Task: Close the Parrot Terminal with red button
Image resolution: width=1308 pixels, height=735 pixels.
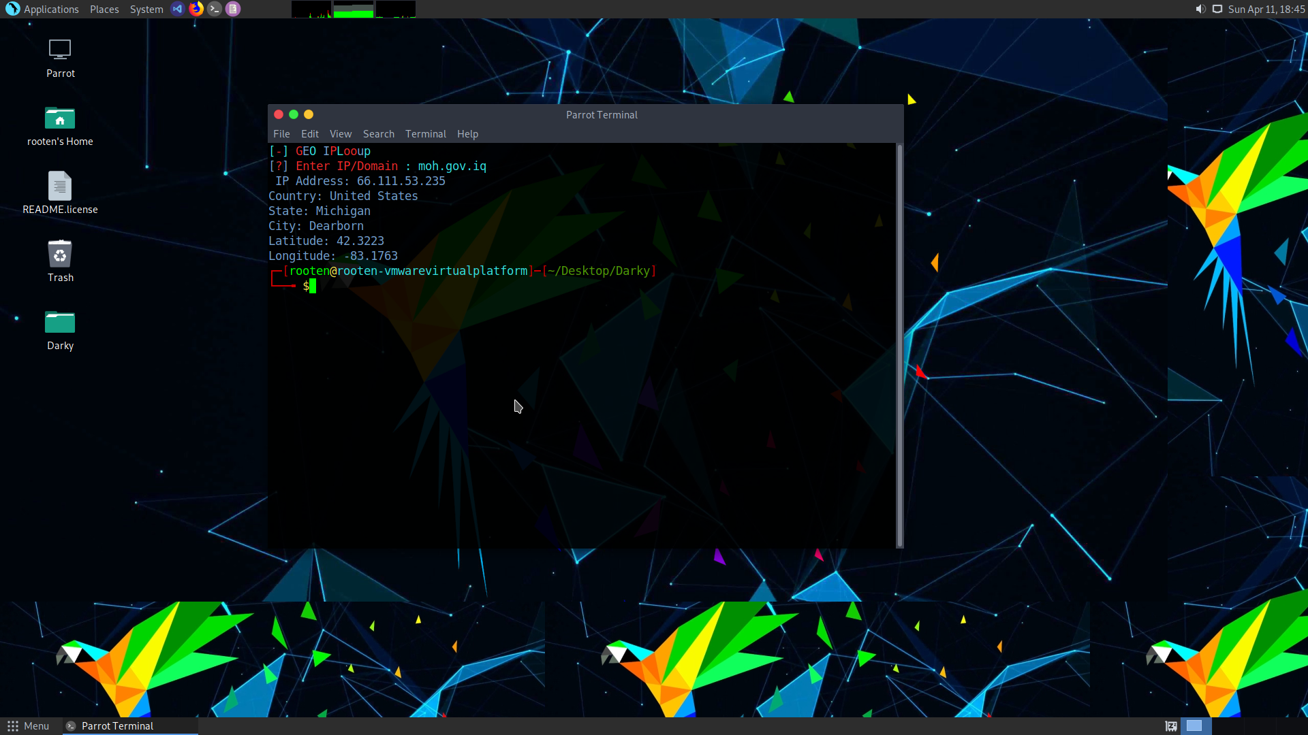Action: [x=279, y=114]
